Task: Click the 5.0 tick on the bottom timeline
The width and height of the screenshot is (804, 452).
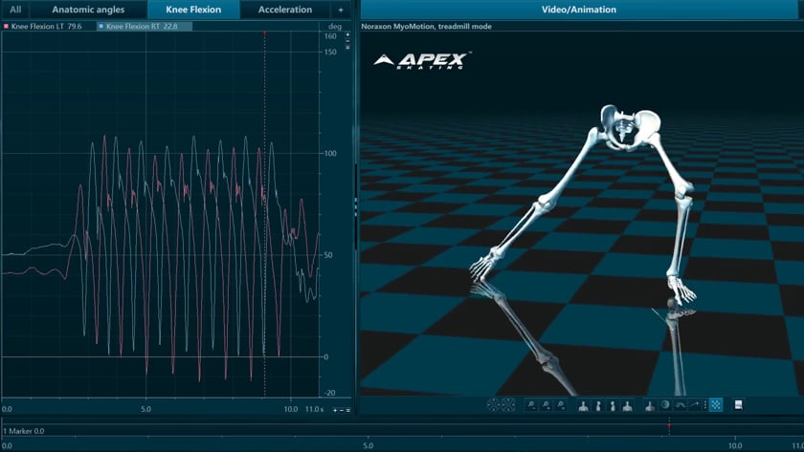Action: 368,445
